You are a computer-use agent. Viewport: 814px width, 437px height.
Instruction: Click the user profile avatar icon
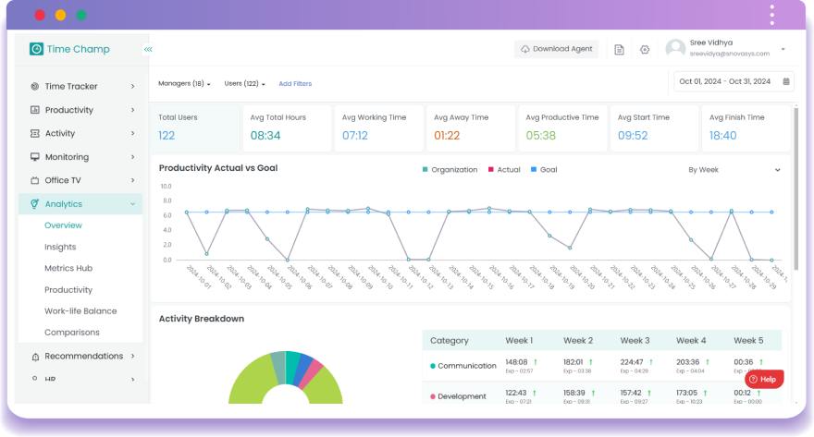[x=675, y=49]
